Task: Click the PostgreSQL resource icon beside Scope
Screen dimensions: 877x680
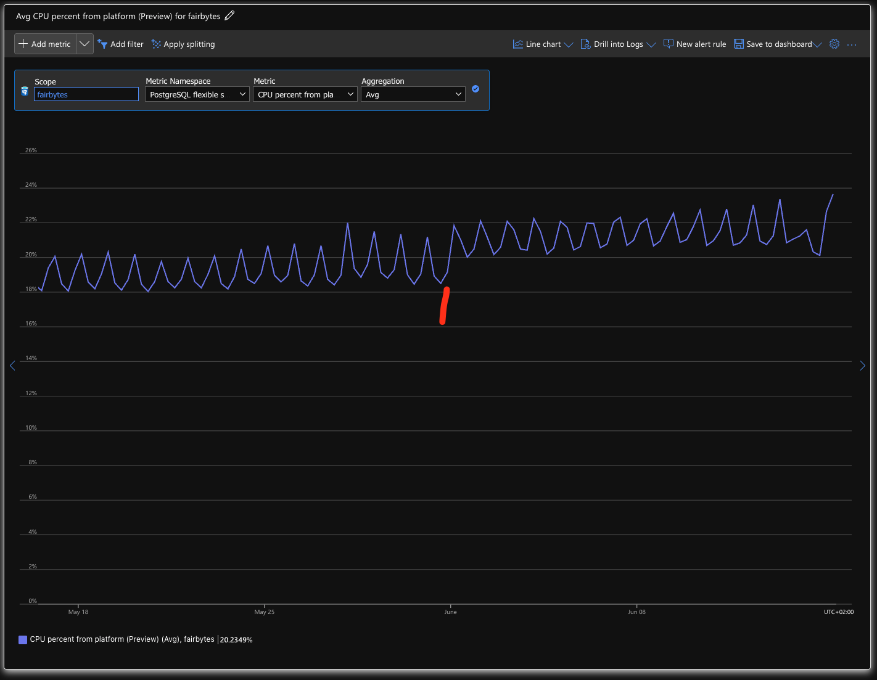Action: (25, 91)
